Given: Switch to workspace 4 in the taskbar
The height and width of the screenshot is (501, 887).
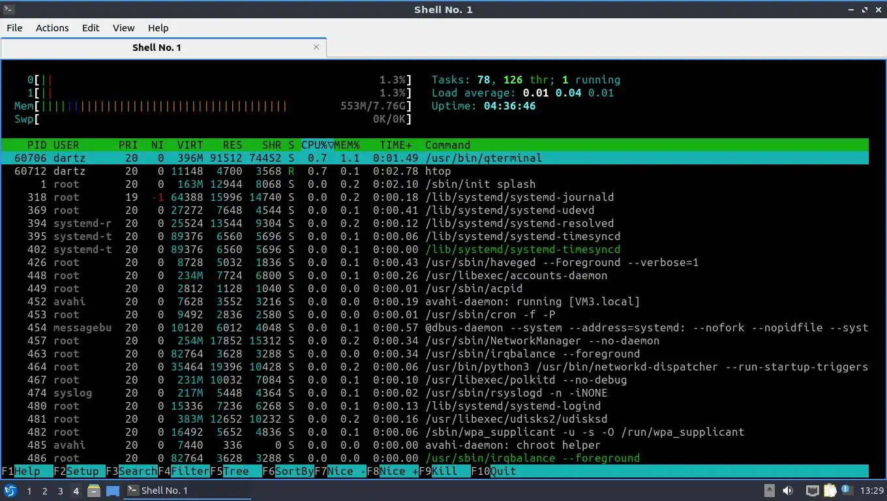Looking at the screenshot, I should pos(76,491).
